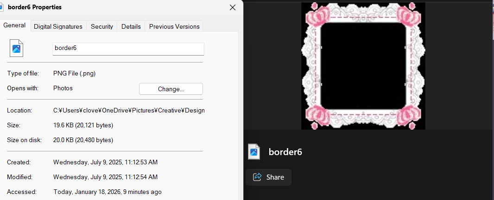The image size is (494, 200).
Task: Click the Share button in preview pane
Action: [x=268, y=177]
